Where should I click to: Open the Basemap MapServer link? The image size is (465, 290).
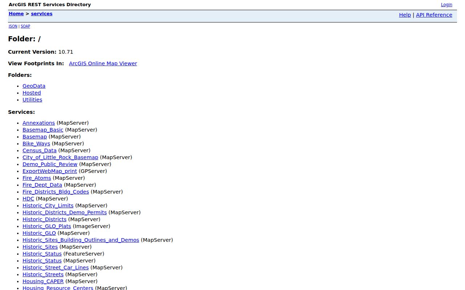click(x=35, y=137)
